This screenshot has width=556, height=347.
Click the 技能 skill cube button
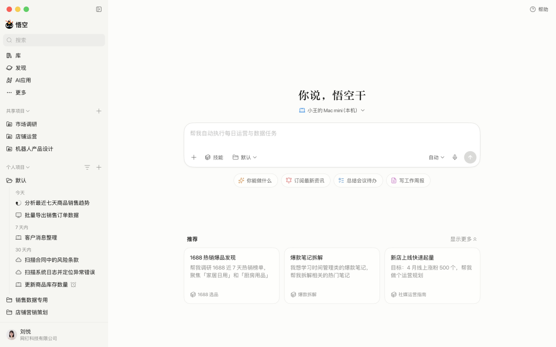[214, 157]
